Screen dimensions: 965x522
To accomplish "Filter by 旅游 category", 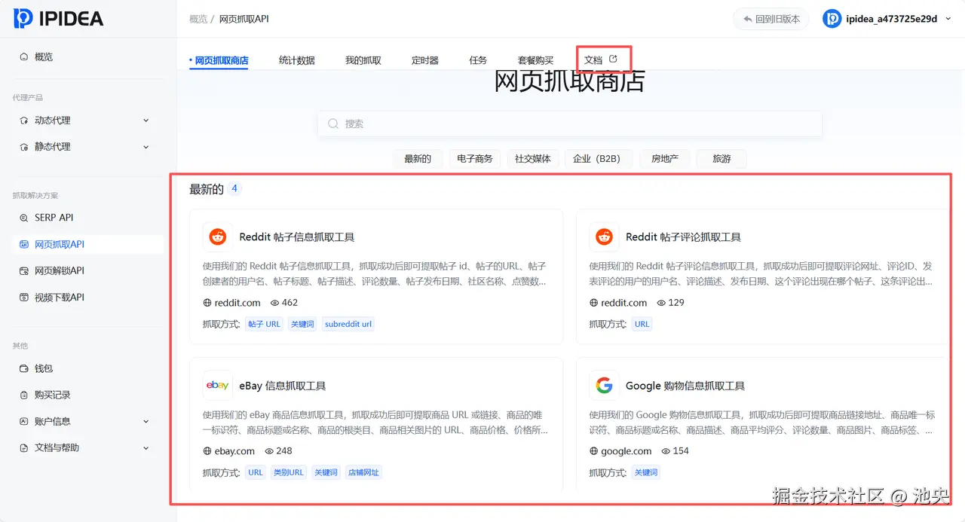I will pyautogui.click(x=722, y=159).
